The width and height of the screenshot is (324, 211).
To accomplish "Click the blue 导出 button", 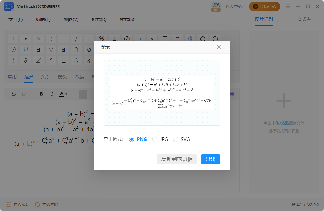I will 211,159.
